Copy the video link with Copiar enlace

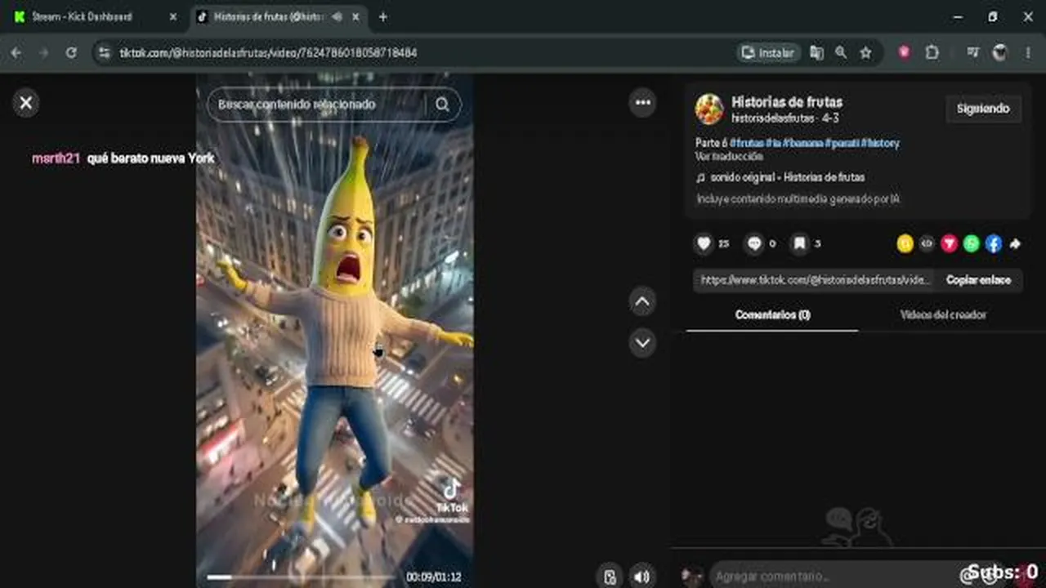click(x=978, y=280)
